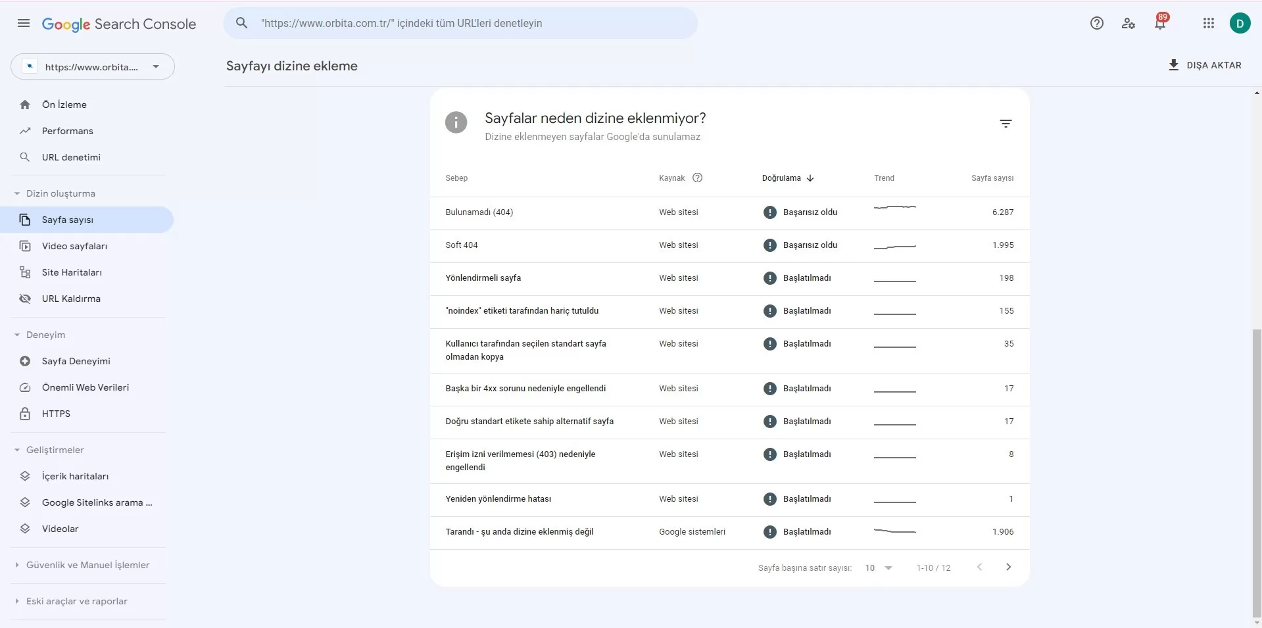Click the Ön İzleme home icon
This screenshot has width=1262, height=628.
(x=25, y=105)
